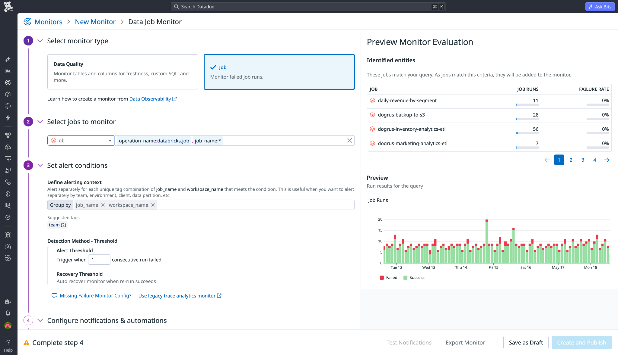Image resolution: width=618 pixels, height=355 pixels.
Task: Click the Monitors breadcrumb link
Action: tap(49, 22)
